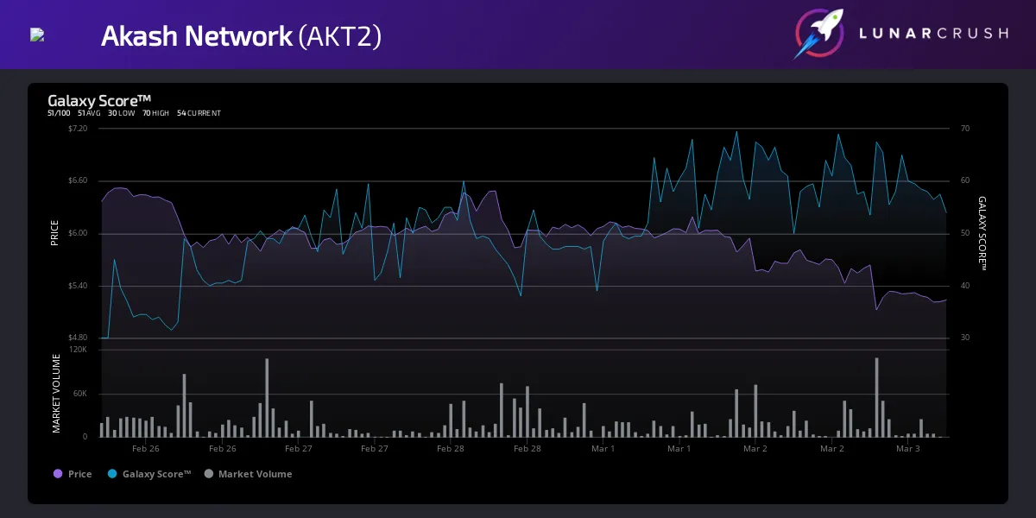Click the $7.20 price axis label

(78, 129)
